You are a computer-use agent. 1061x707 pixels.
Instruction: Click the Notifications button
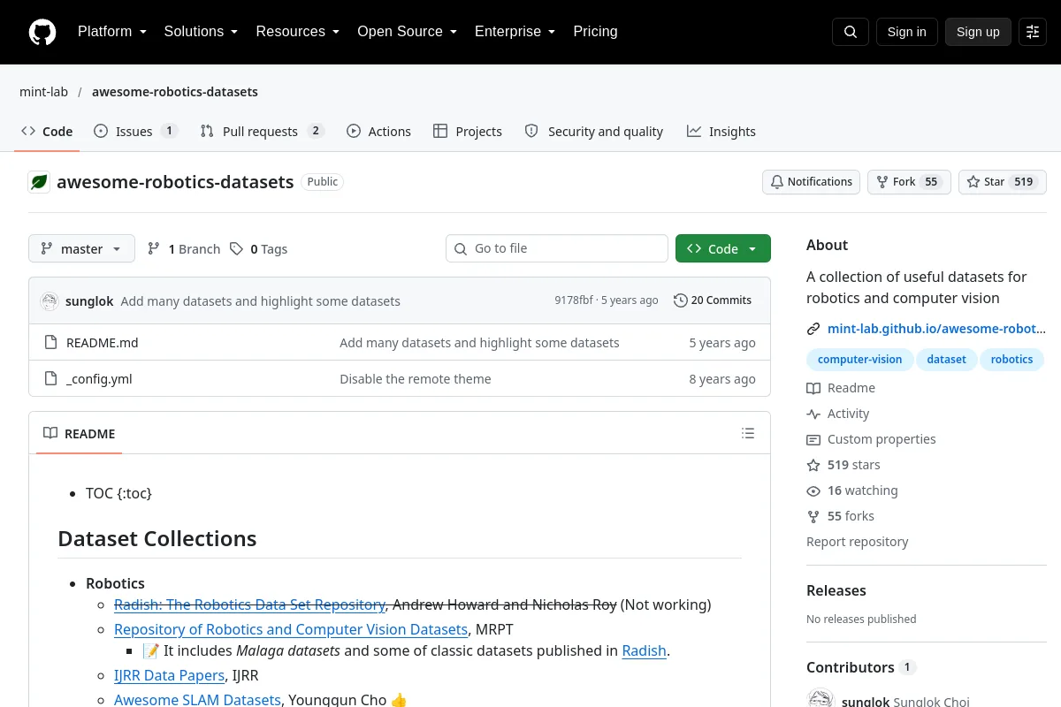pos(812,182)
